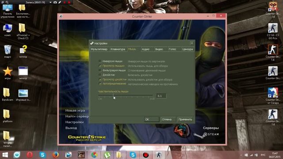
Task: Select the игры star desktop icon
Action: coord(8,73)
